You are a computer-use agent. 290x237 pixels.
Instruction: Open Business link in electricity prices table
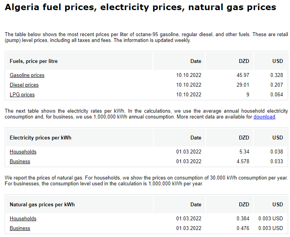(20, 162)
